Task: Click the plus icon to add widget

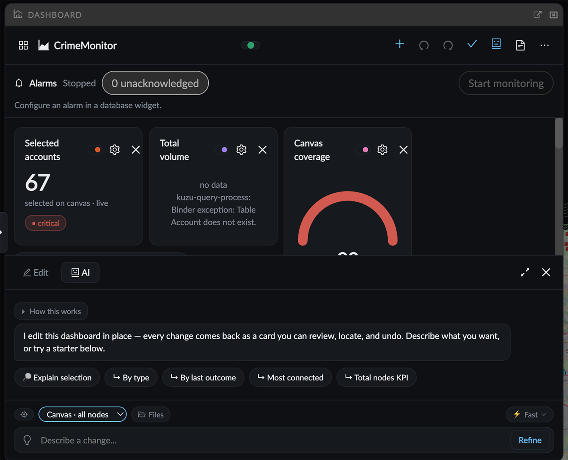Action: click(400, 44)
